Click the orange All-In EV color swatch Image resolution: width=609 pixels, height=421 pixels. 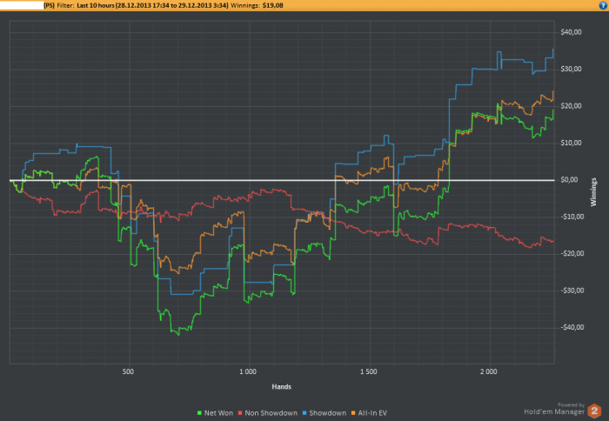point(353,413)
